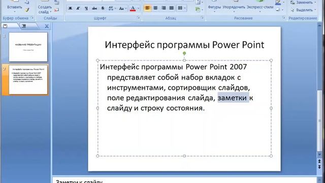This screenshot has height=183, width=325.
Task: Click the slide title Интерфейс программы Power Point
Action: [x=184, y=45]
